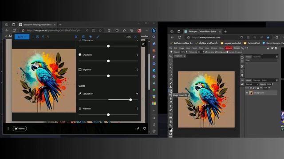
Task: Select the Markup pen tool in editor
Action: tap(98, 37)
